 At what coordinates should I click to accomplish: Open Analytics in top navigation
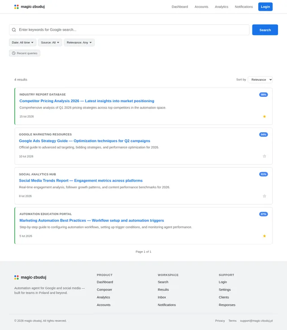pyautogui.click(x=222, y=7)
